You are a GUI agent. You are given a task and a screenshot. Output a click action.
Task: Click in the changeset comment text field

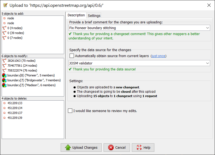[136, 28]
